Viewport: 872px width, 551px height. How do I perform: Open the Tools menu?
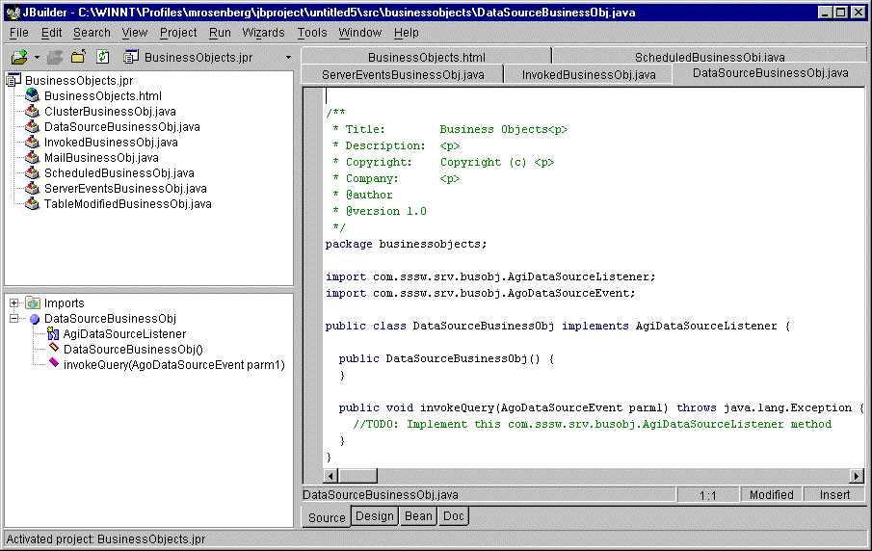[x=312, y=33]
